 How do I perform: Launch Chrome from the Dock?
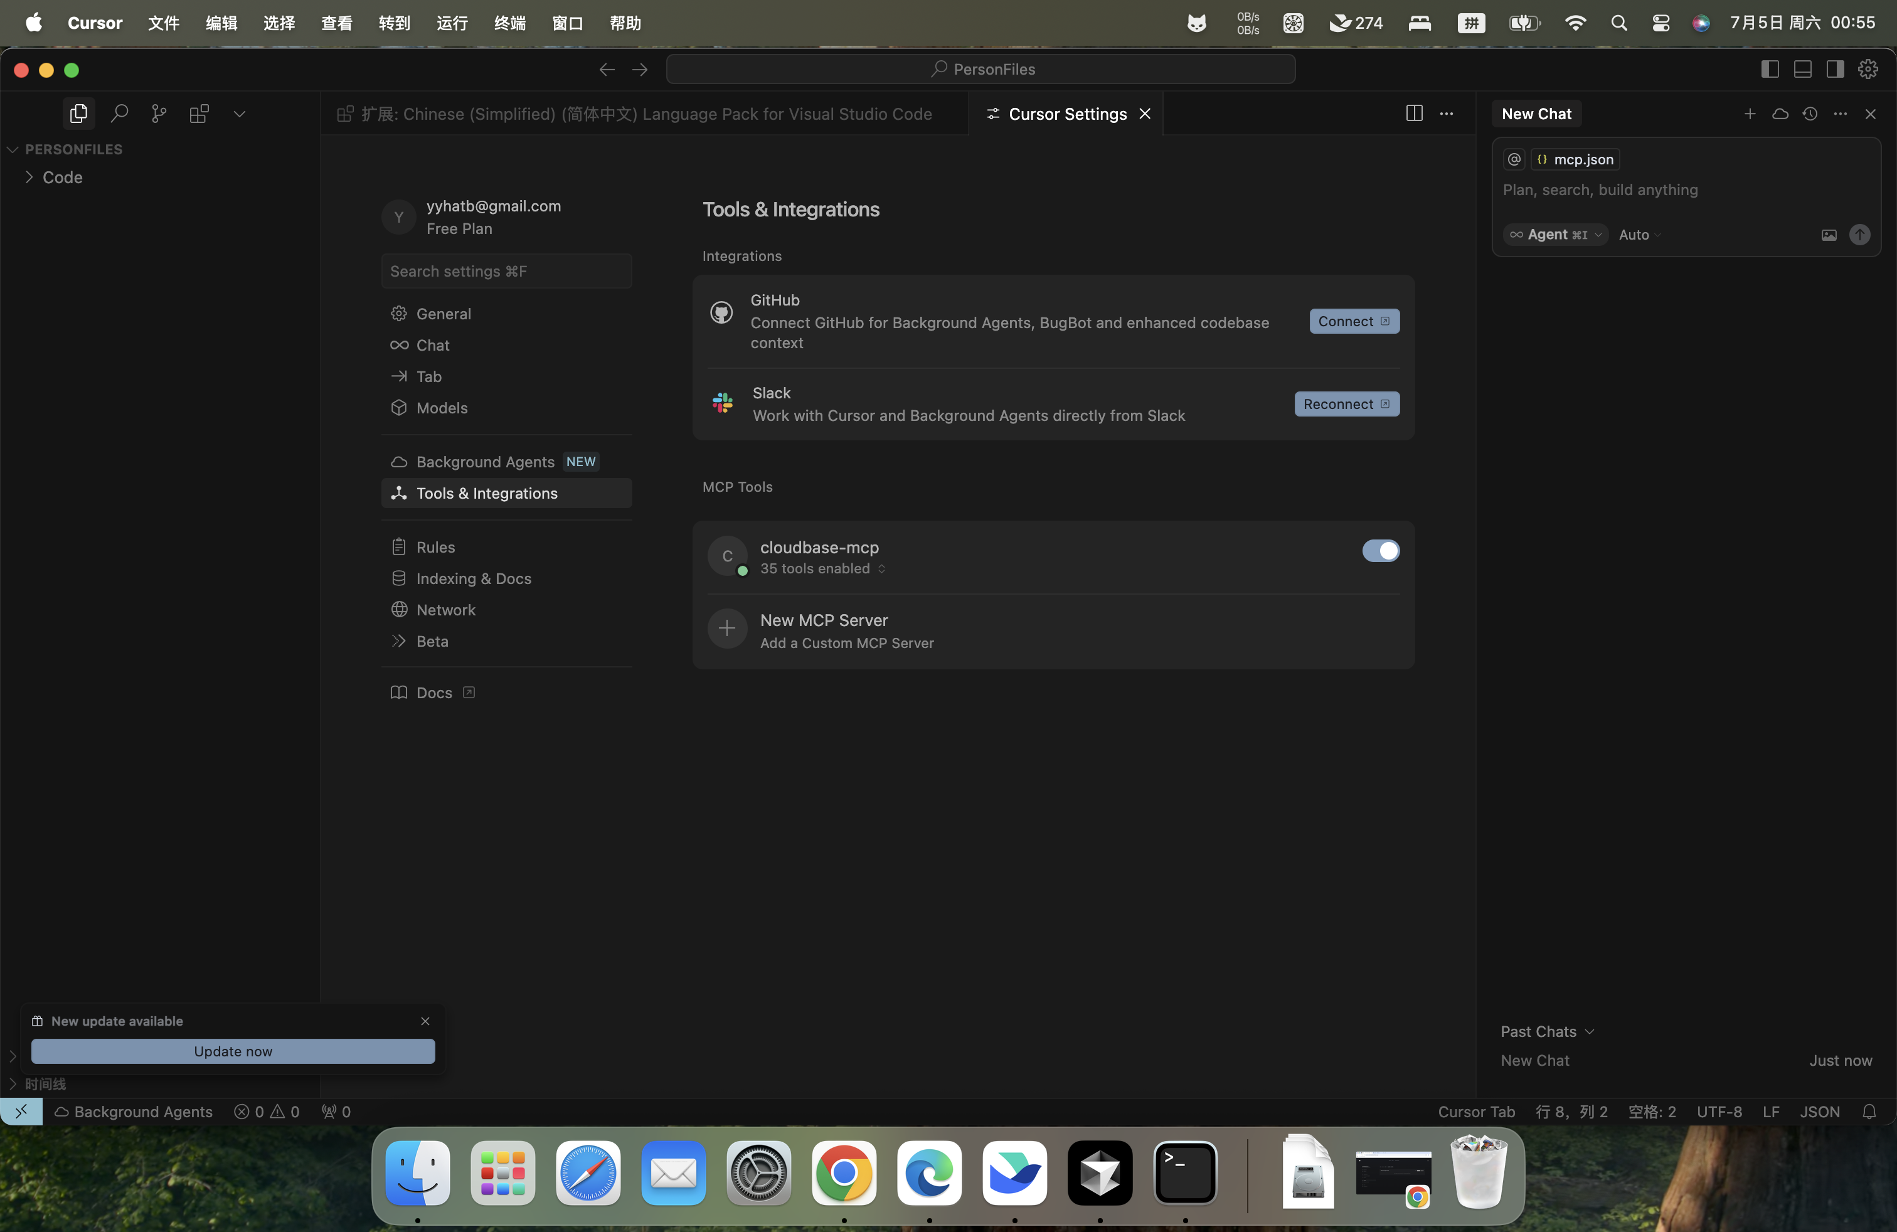[x=843, y=1173]
